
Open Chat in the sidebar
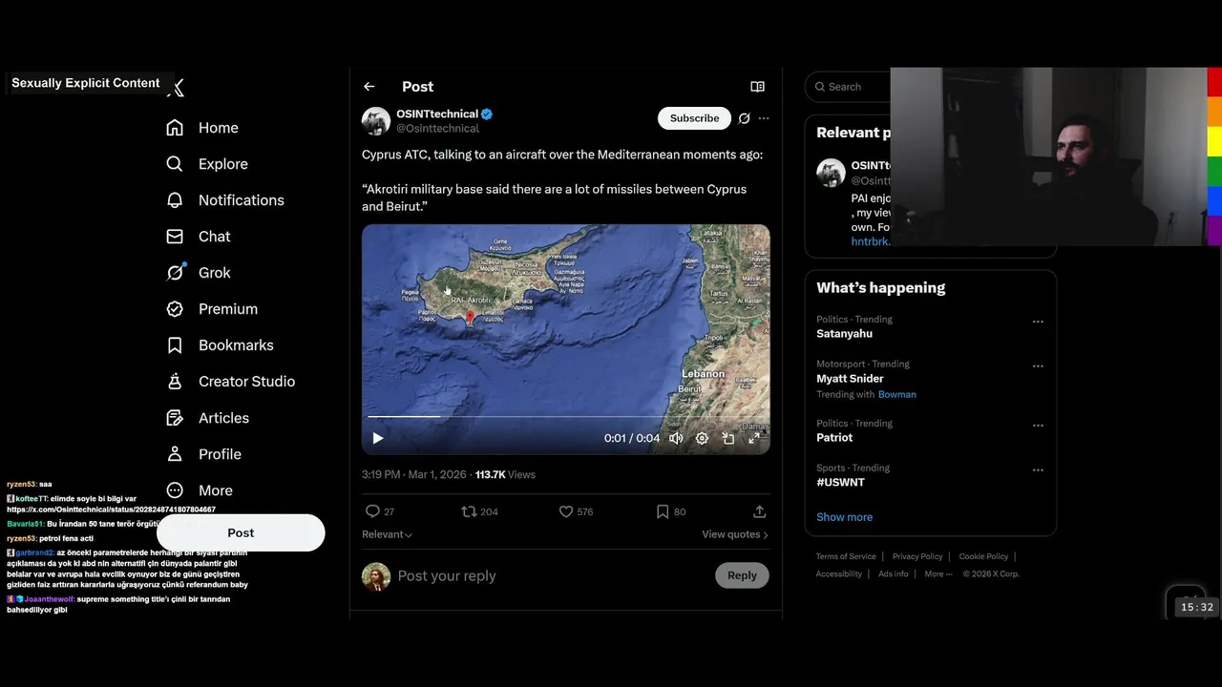point(198,237)
